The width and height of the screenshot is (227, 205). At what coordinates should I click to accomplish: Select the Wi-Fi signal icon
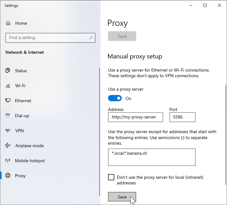click(x=8, y=86)
